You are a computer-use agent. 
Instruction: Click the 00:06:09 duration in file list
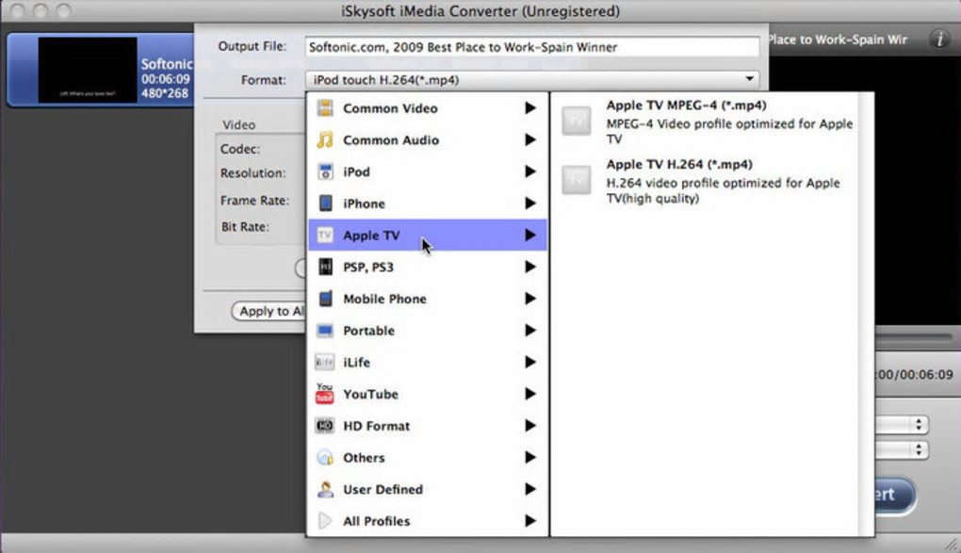click(x=166, y=79)
